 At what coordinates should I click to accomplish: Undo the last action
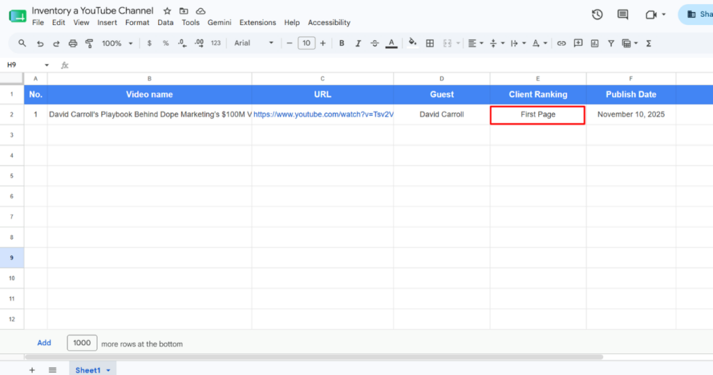click(x=40, y=43)
